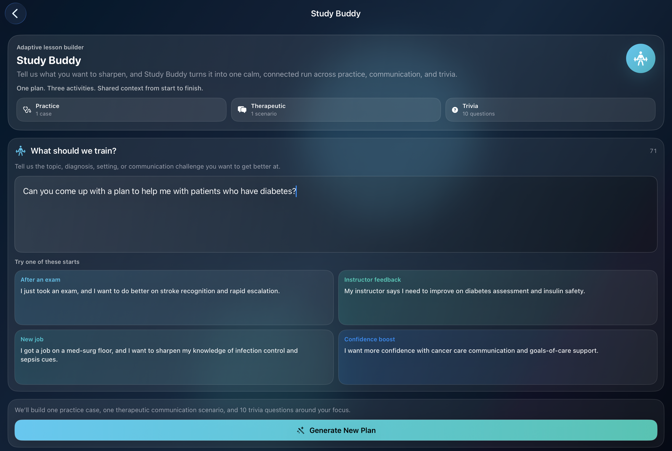Pick the New job starter suggestion
Viewport: 672px width, 451px height.
(174, 357)
